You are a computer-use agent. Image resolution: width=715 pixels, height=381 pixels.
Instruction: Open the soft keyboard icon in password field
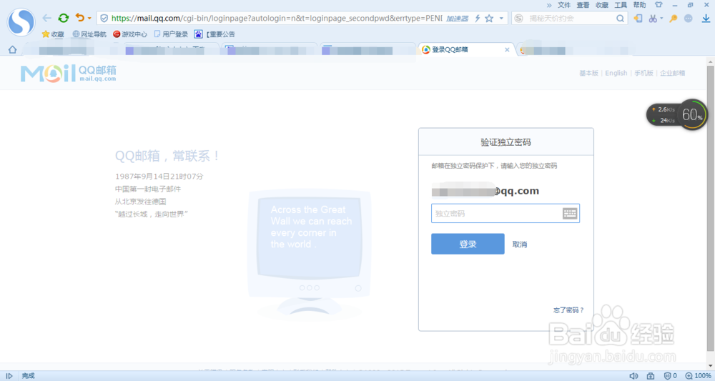(x=570, y=213)
